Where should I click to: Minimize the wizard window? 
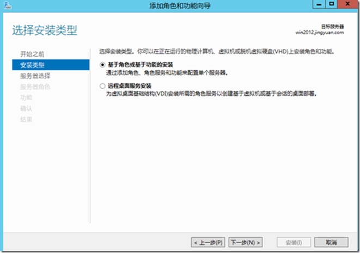tap(319, 4)
